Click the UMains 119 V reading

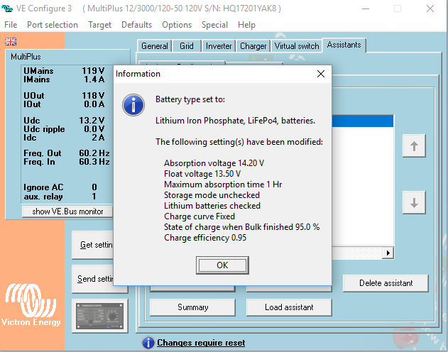64,70
